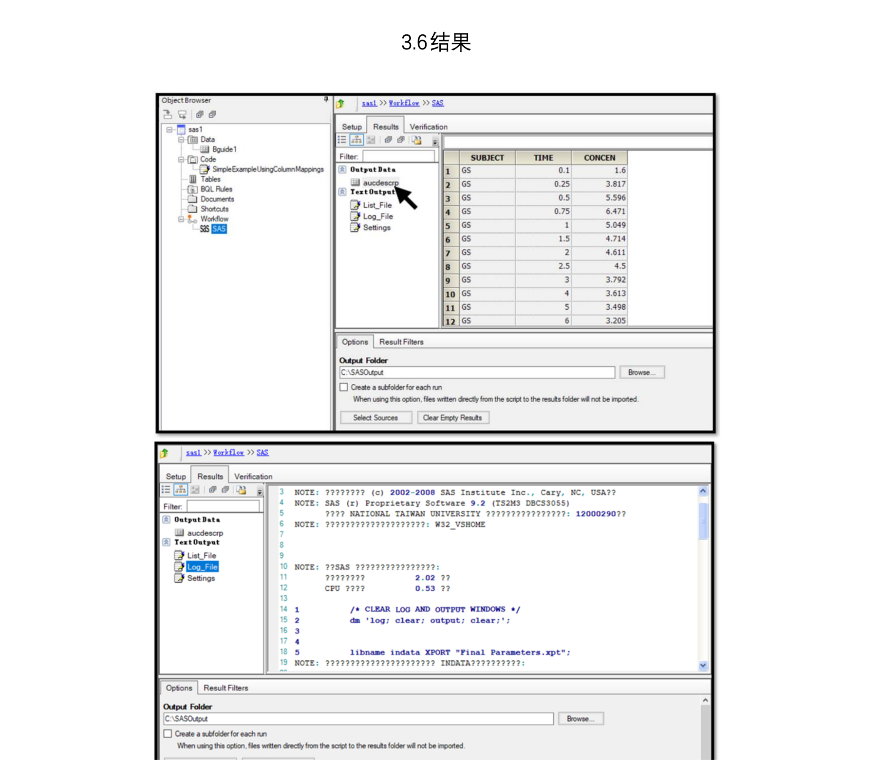This screenshot has width=872, height=760.
Task: Switch to list view icon in log view window
Action: [x=166, y=490]
